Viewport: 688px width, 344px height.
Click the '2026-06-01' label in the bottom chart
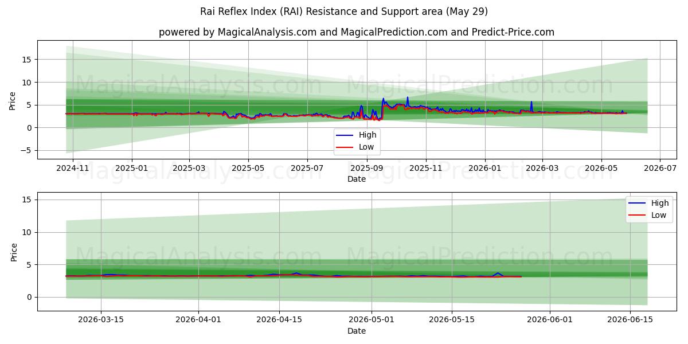click(x=549, y=320)
